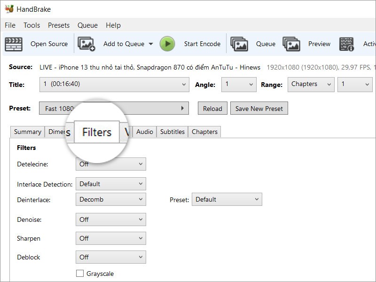This screenshot has height=282, width=376.
Task: Click the Open Source clapperboard icon
Action: click(x=14, y=44)
